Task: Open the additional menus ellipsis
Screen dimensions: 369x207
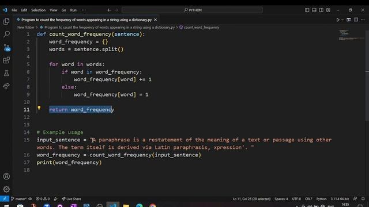Action: click(84, 10)
